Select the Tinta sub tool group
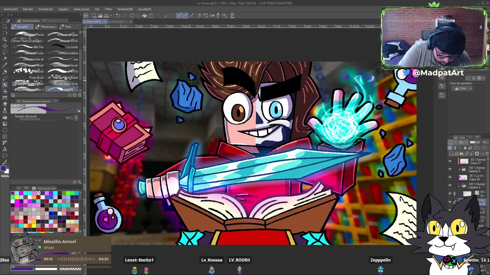The image size is (490, 275). click(x=69, y=27)
